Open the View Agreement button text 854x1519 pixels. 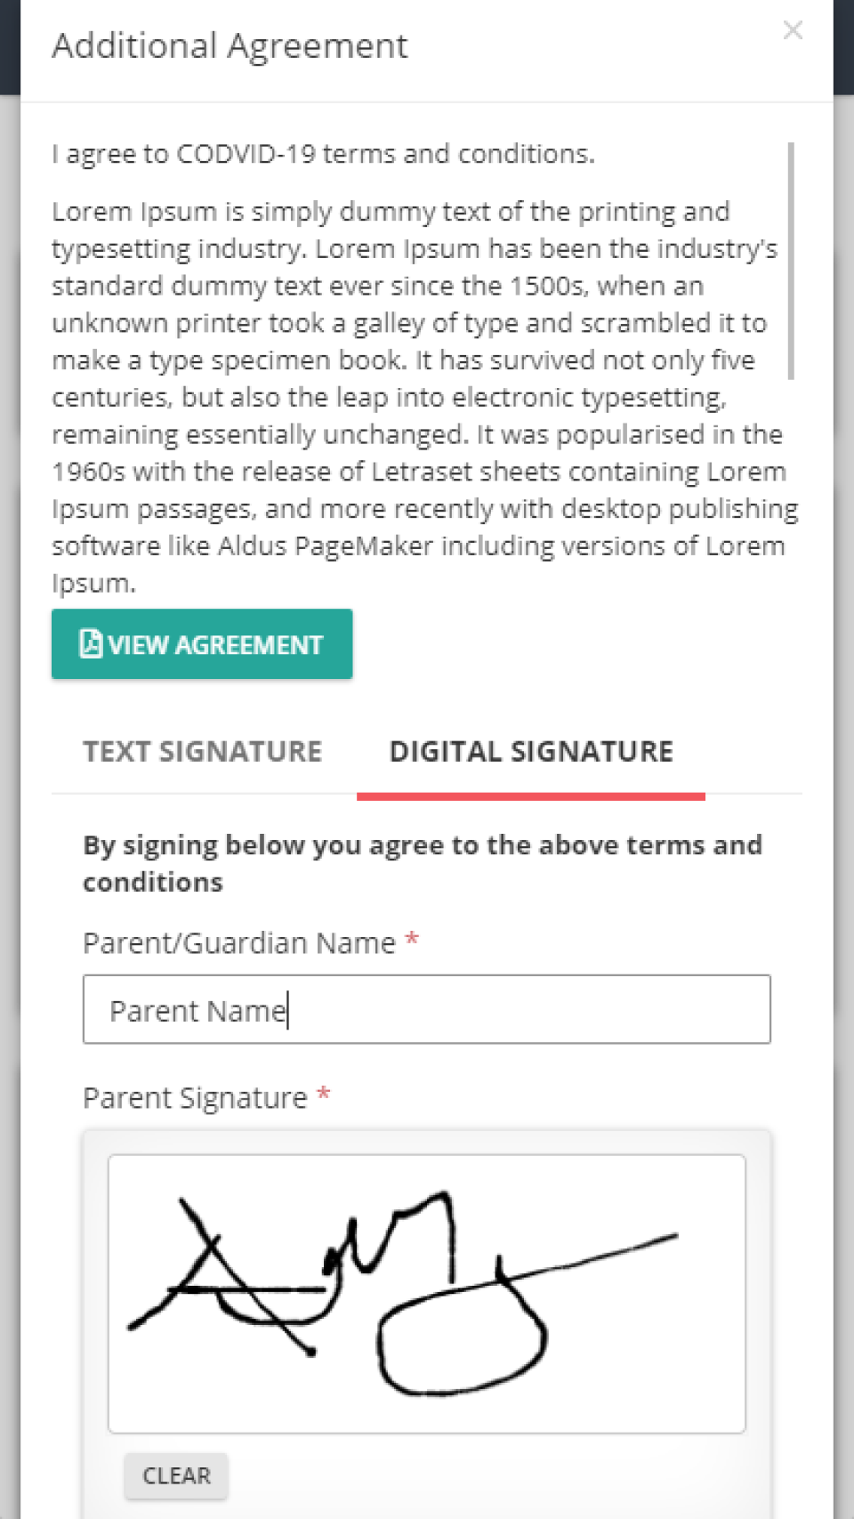(x=215, y=644)
